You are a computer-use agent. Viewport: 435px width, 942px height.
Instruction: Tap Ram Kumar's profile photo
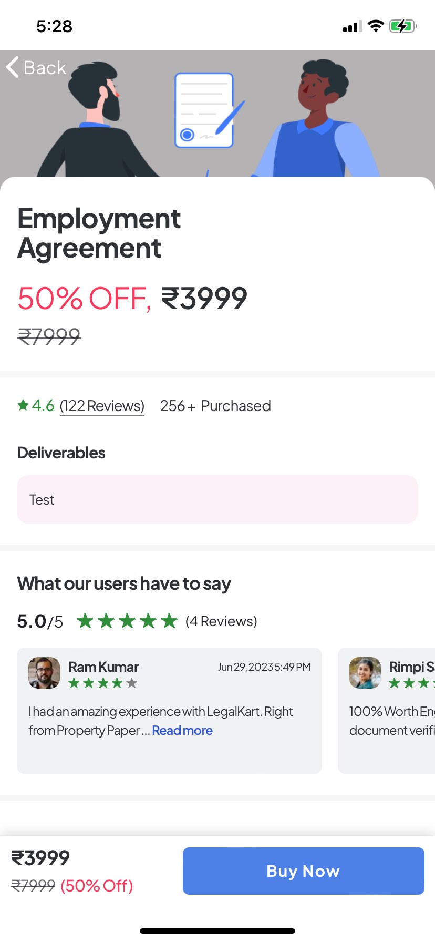[44, 673]
